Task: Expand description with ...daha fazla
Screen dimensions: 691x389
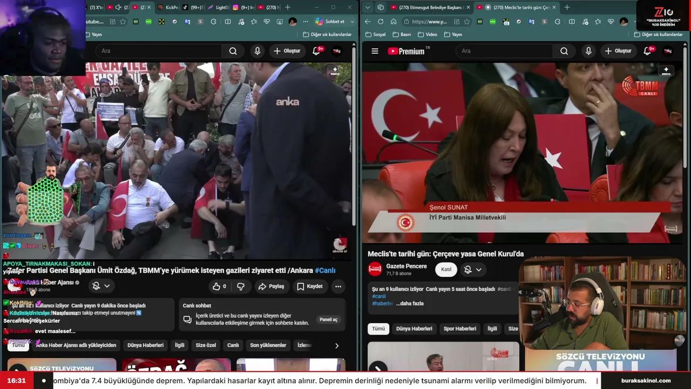Action: click(x=409, y=304)
